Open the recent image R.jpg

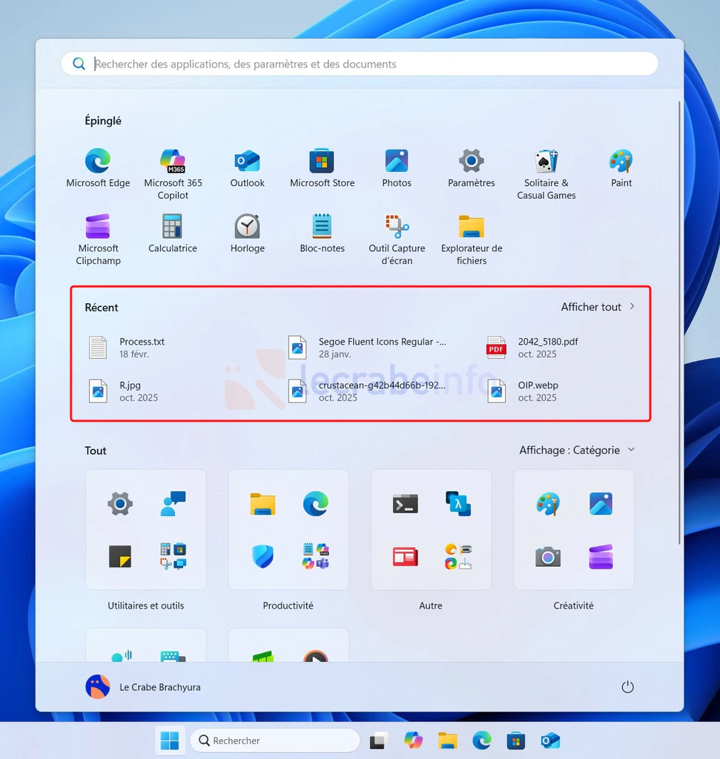[x=123, y=391]
